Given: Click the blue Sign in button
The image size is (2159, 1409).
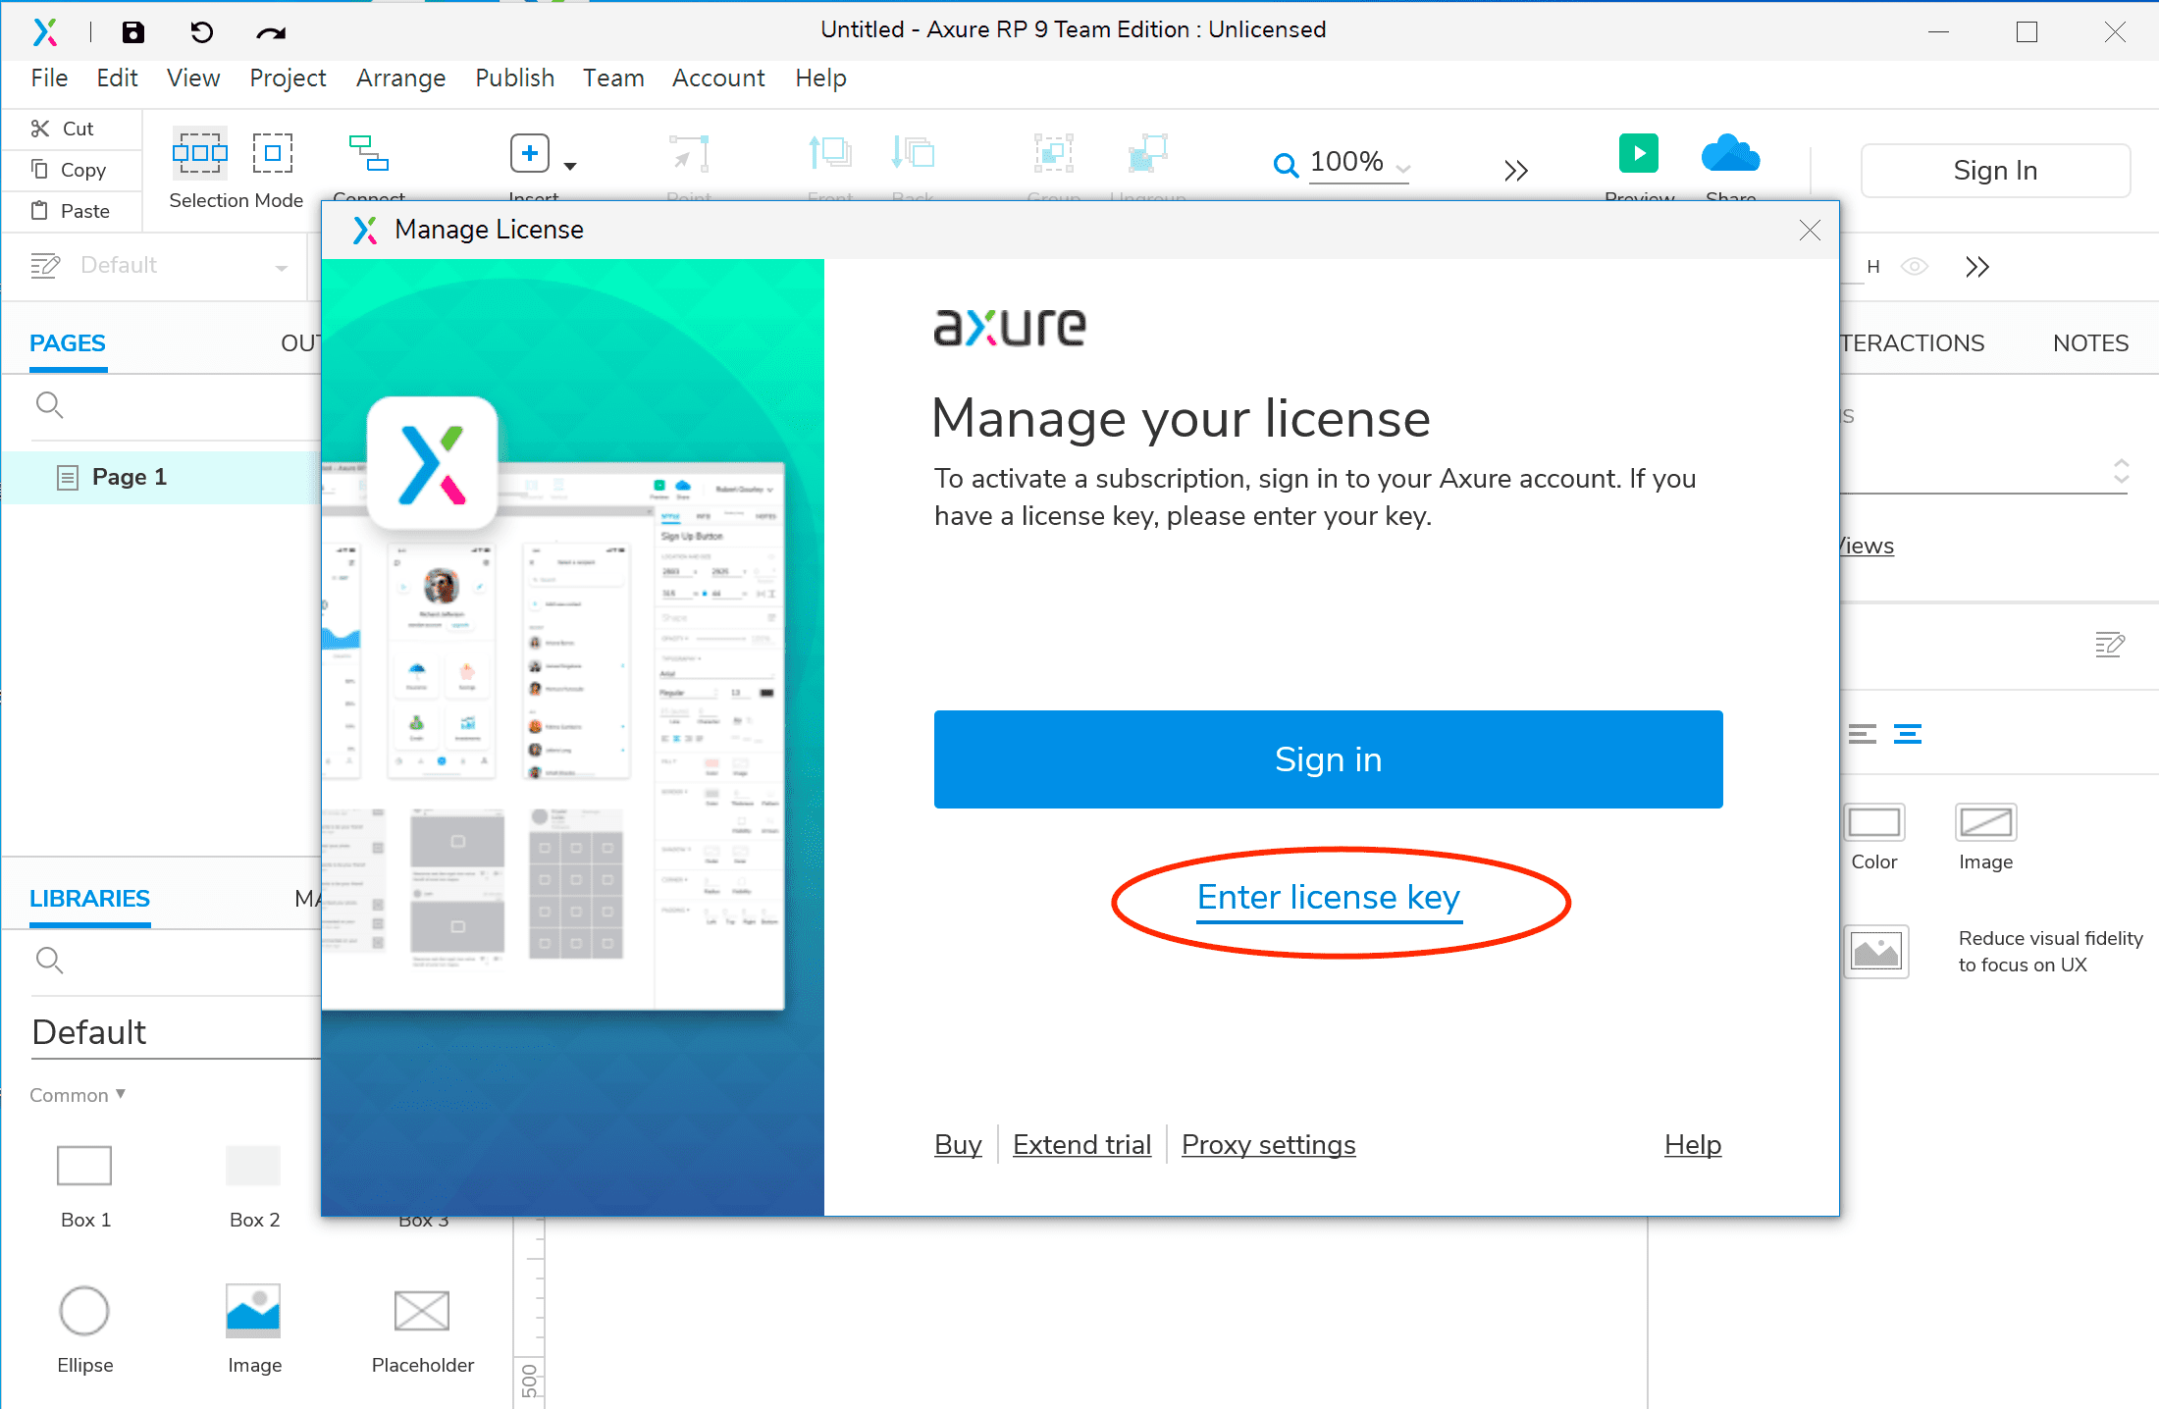Looking at the screenshot, I should [1328, 759].
